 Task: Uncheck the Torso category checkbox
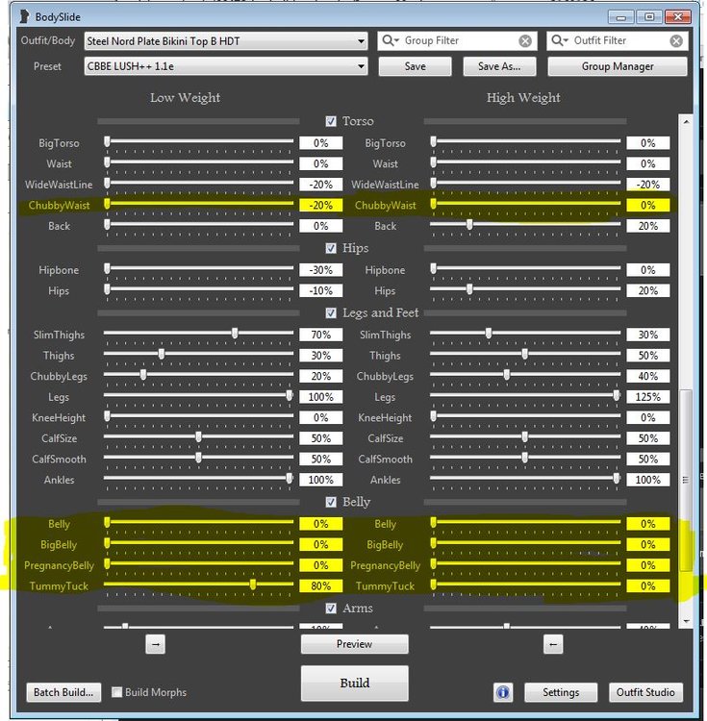[x=331, y=121]
